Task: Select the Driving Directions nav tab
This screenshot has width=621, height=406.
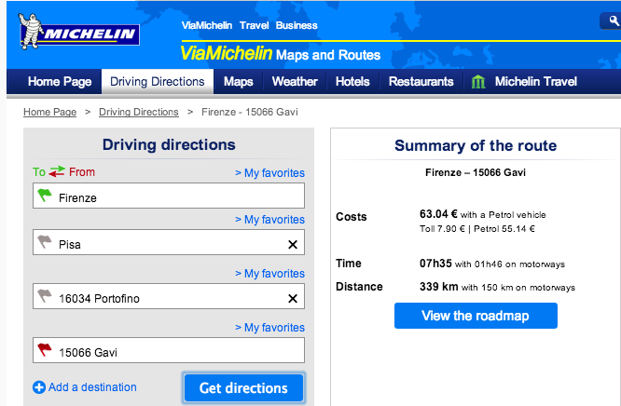Action: [x=158, y=82]
